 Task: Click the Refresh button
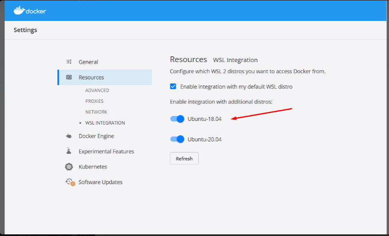coord(184,158)
